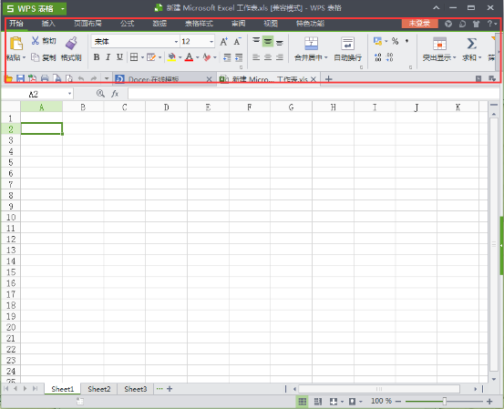This screenshot has width=504, height=409.
Task: Open the 插入 (Insert) ribbon tab
Action: [48, 24]
